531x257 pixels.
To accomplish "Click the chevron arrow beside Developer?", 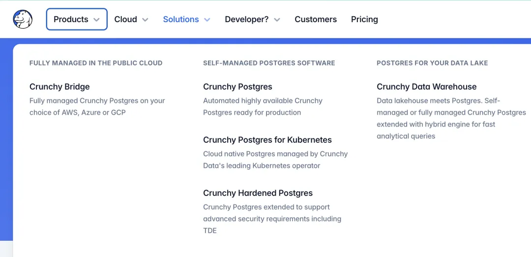I will pos(277,20).
